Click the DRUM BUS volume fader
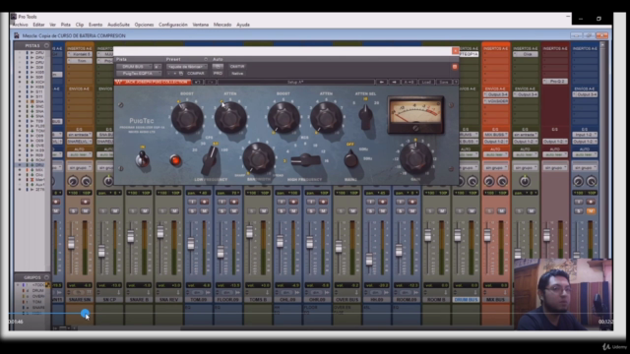This screenshot has width=630, height=354. [x=457, y=235]
